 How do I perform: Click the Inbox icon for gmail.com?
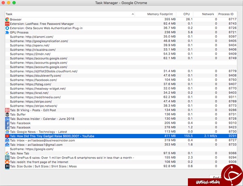(7, 145)
